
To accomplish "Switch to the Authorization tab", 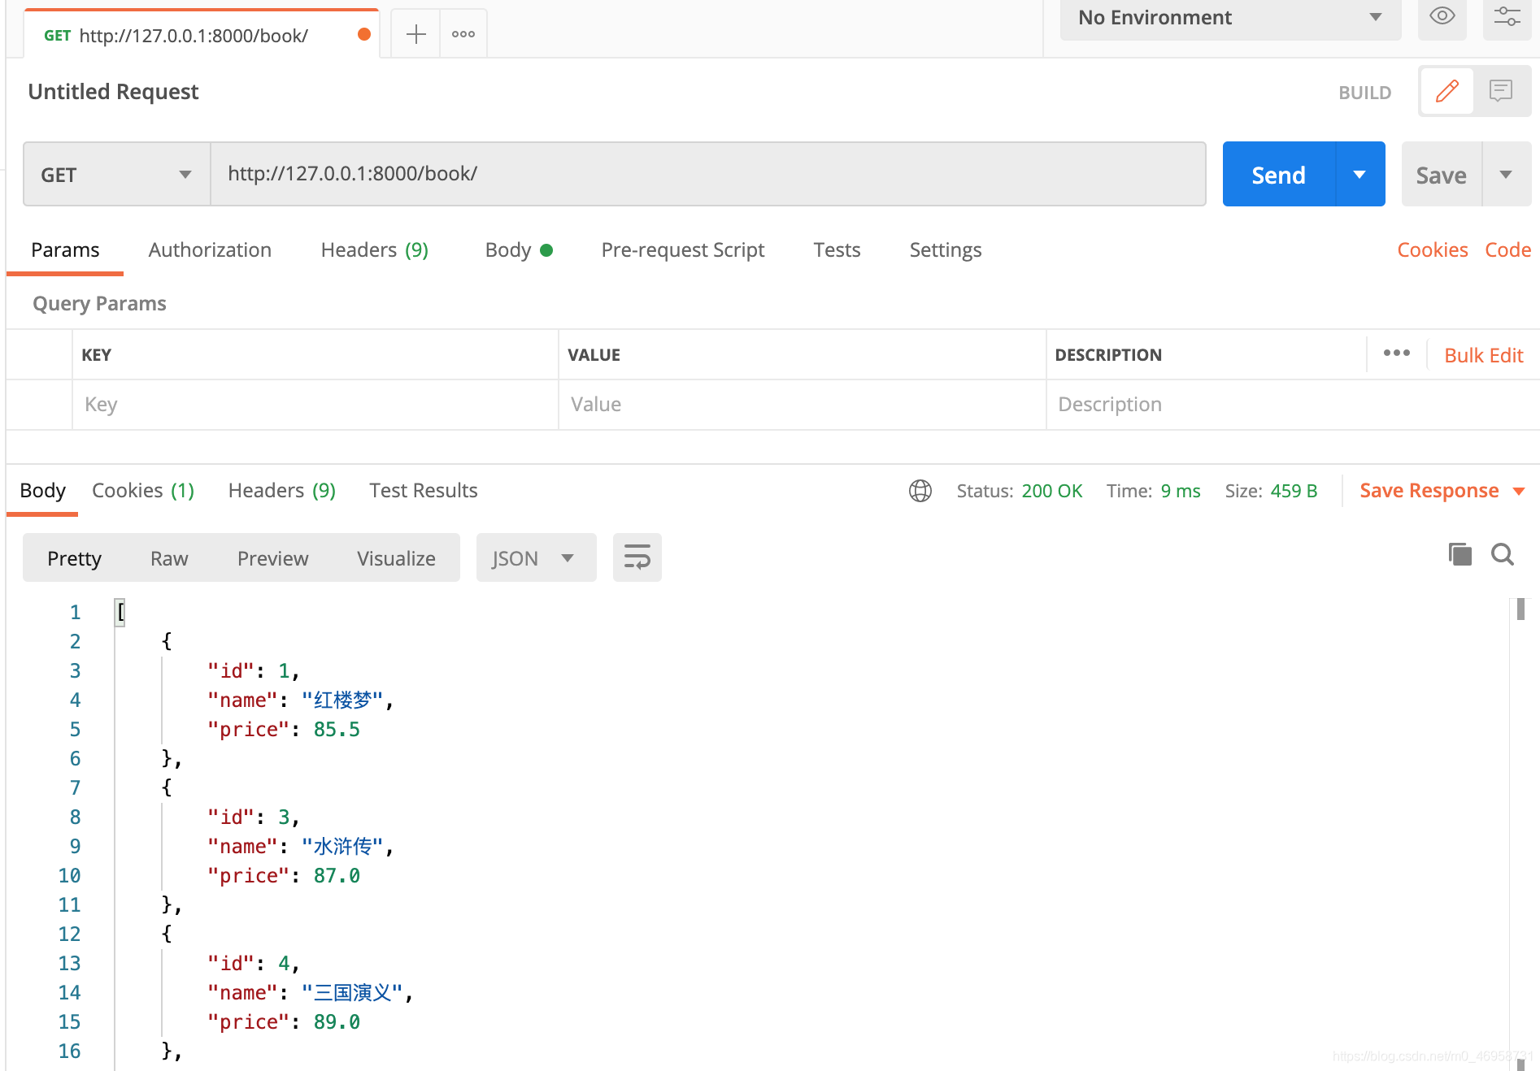I will coord(210,250).
